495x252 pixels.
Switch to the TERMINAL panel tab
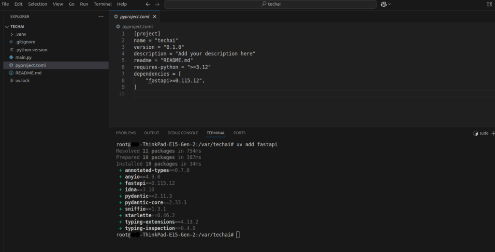click(216, 133)
